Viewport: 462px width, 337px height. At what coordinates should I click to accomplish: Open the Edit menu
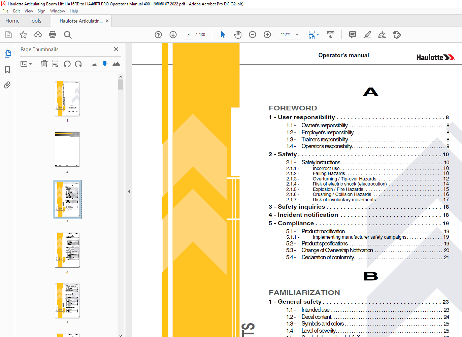(16, 11)
